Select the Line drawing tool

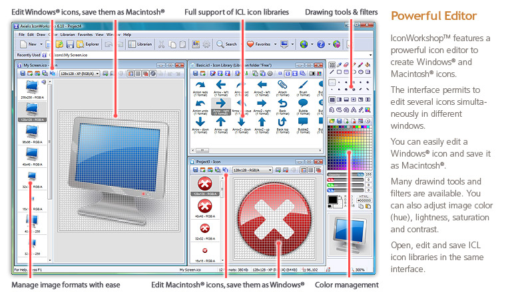coord(332,72)
